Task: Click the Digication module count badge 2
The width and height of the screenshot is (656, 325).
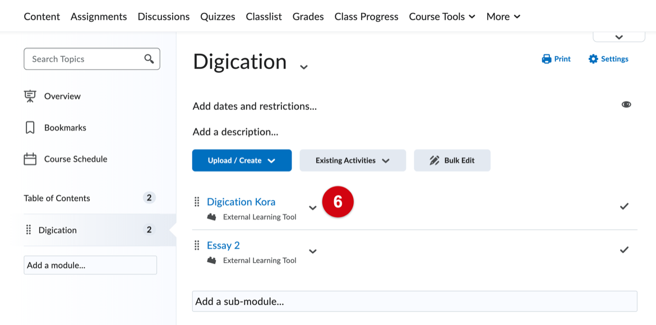Action: tap(149, 229)
